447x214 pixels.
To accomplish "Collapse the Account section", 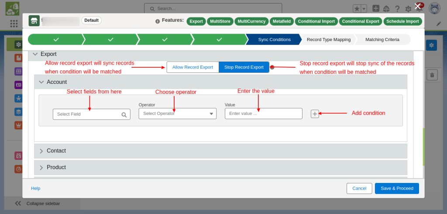I will (41, 82).
